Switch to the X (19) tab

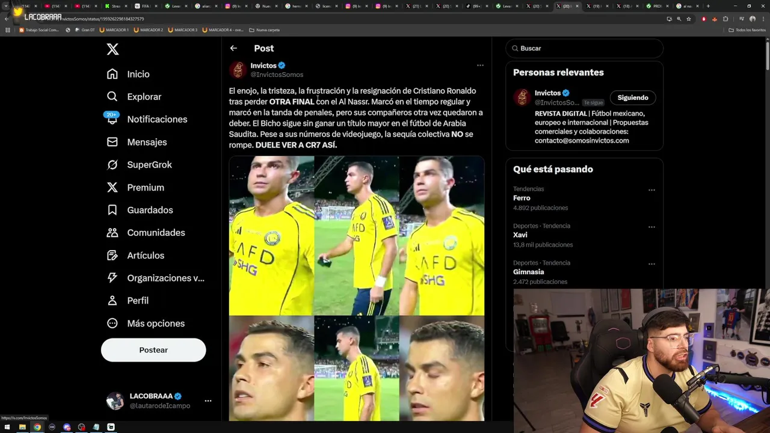[598, 6]
